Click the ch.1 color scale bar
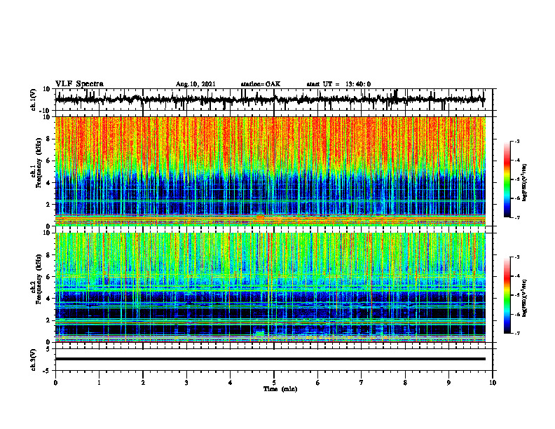The width and height of the screenshot is (555, 429). tap(507, 179)
